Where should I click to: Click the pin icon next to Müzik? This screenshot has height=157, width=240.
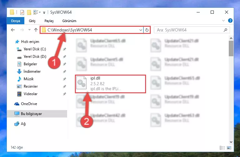64,79
